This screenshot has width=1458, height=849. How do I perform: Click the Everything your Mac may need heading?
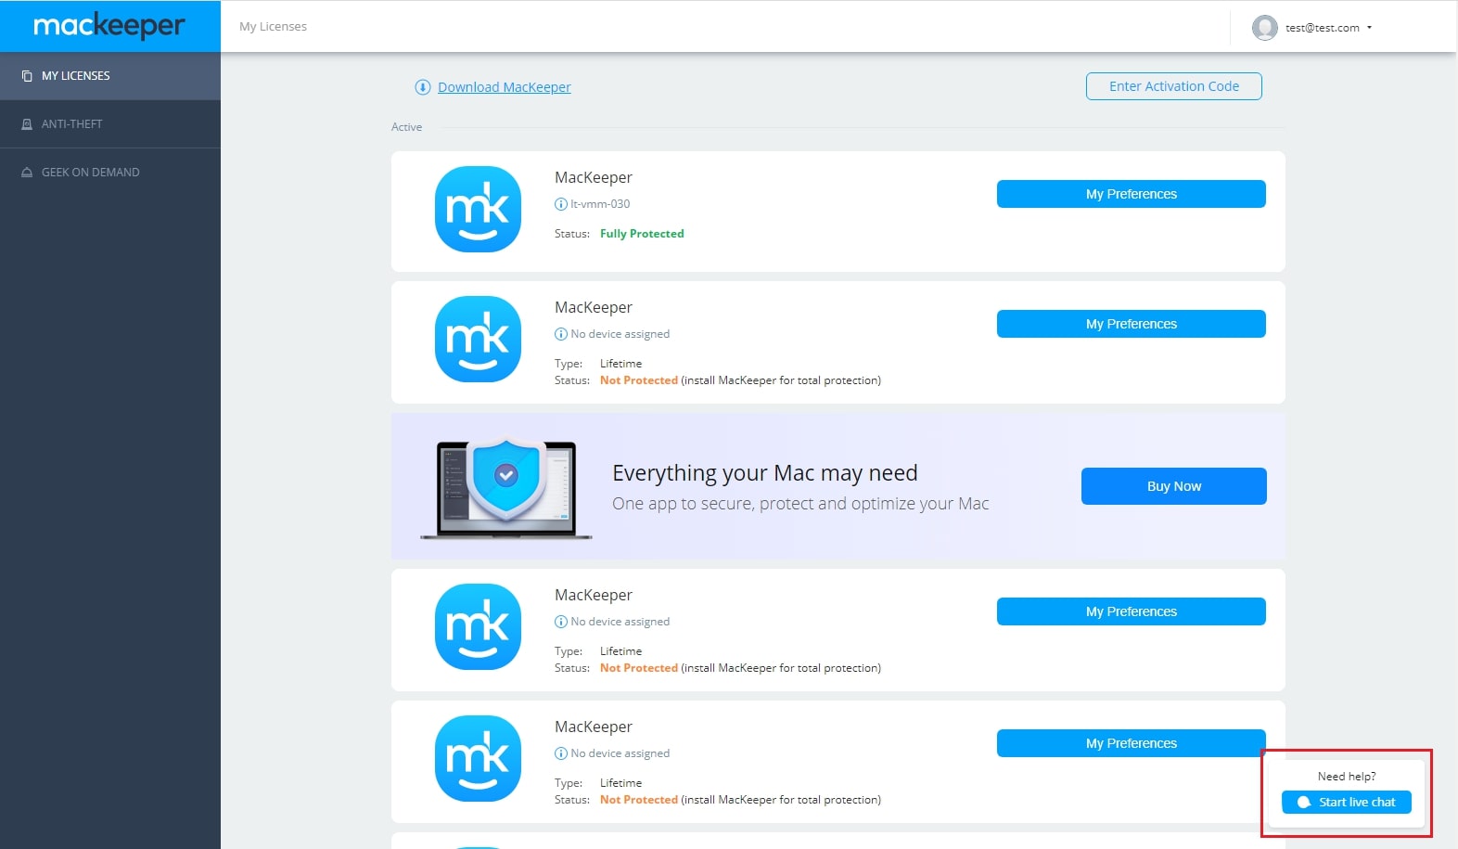tap(764, 473)
